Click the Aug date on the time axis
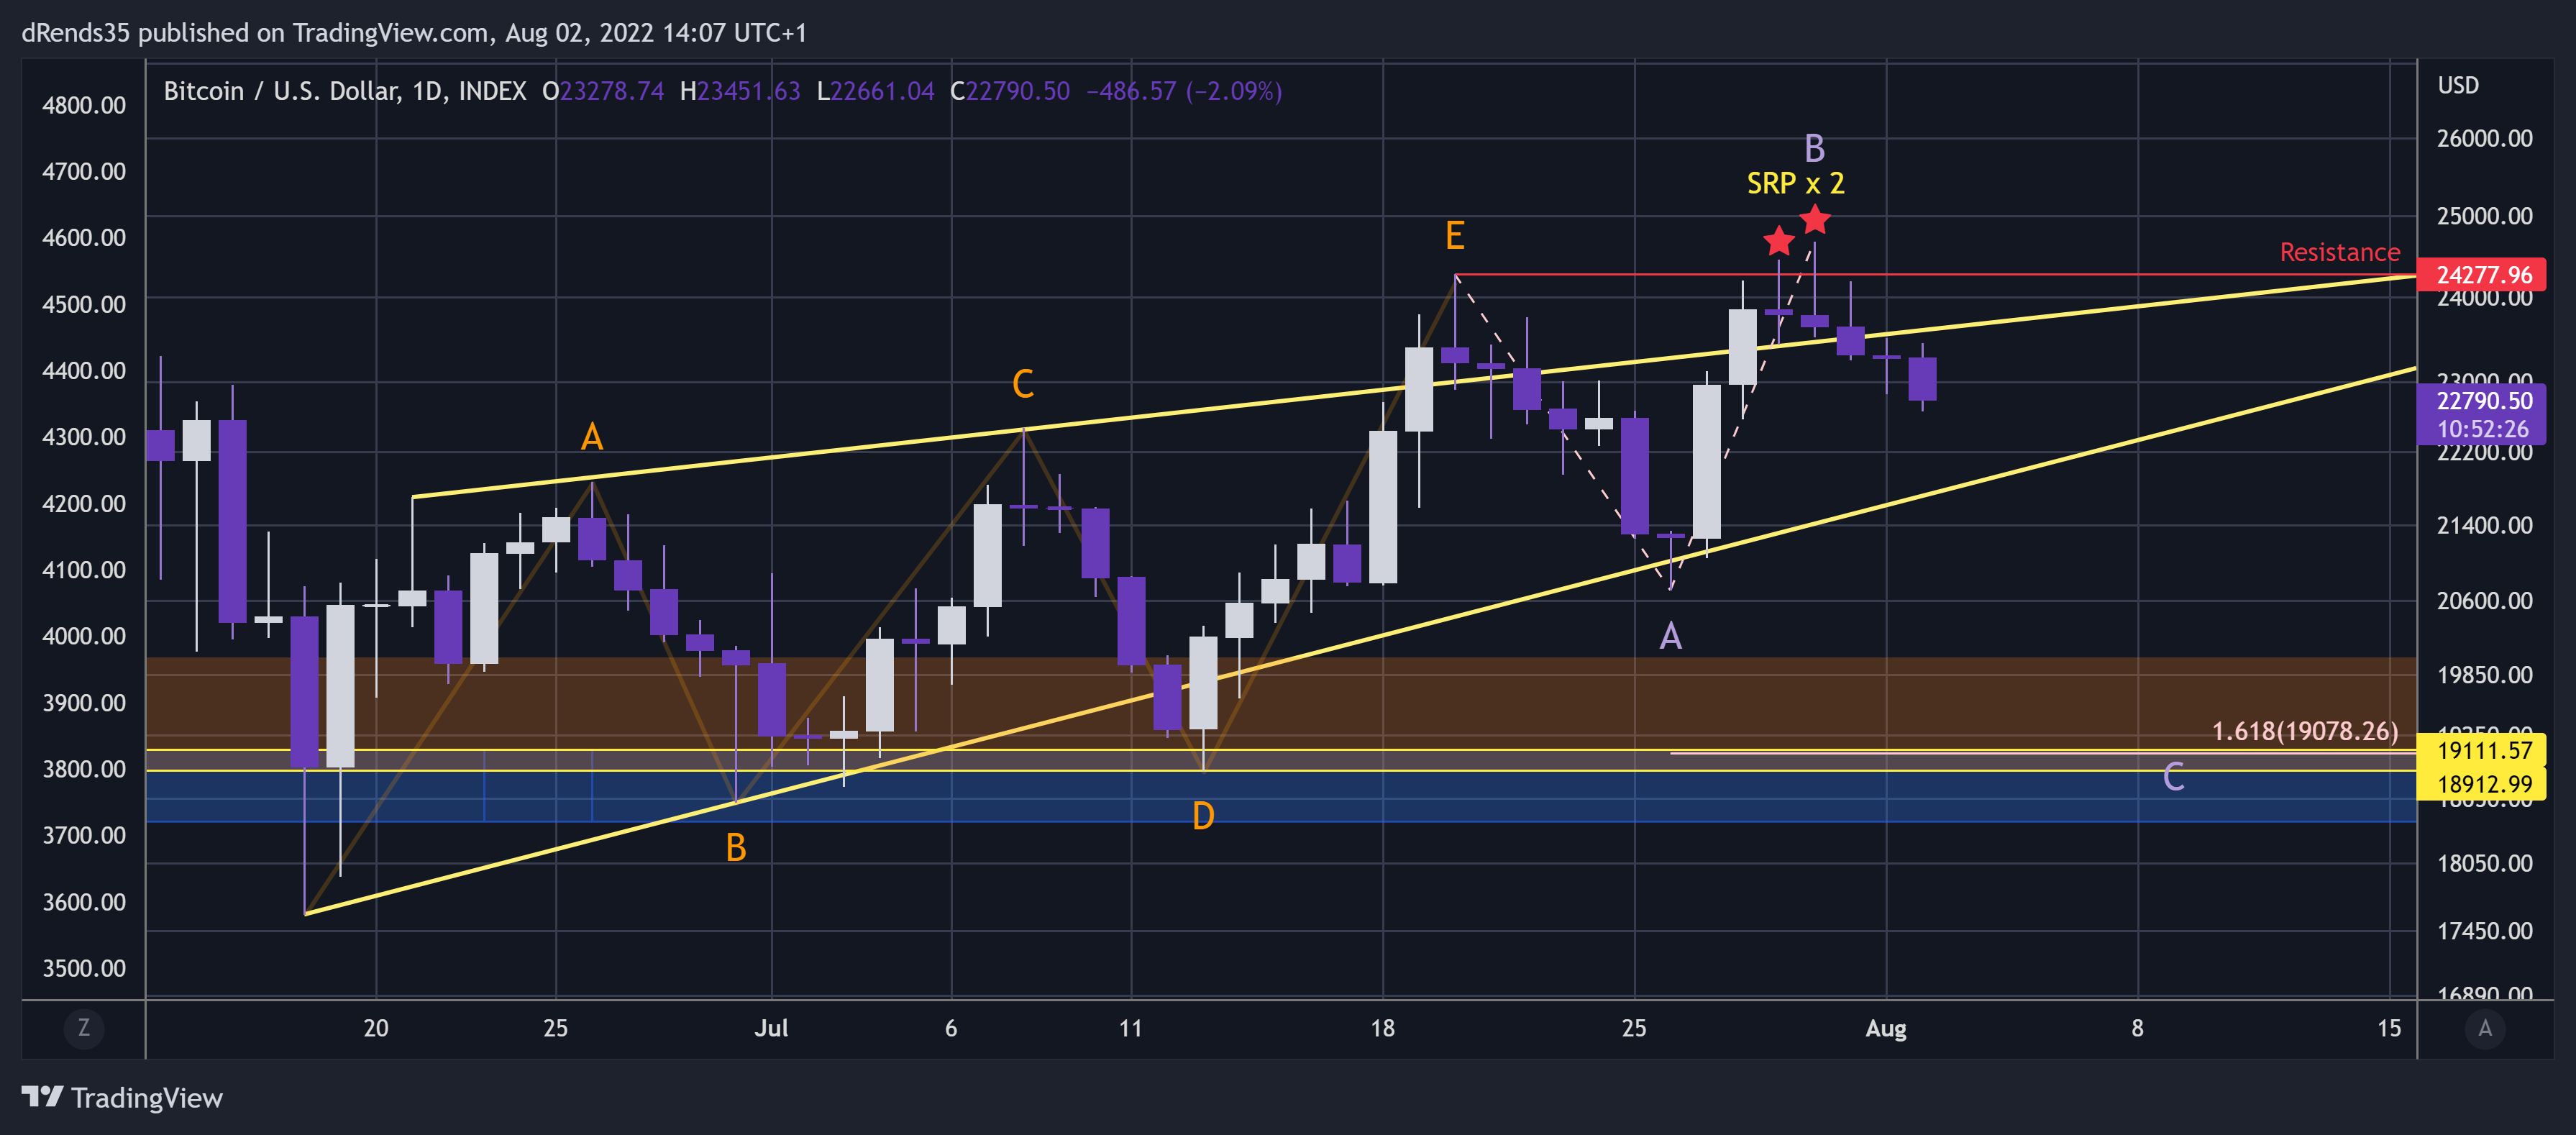 click(x=1886, y=1028)
